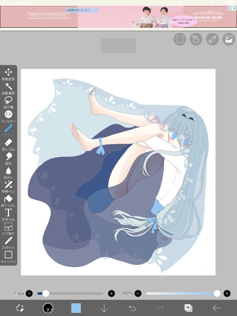
Task: Select the Blur (ぼかし) tool
Action: tap(8, 173)
